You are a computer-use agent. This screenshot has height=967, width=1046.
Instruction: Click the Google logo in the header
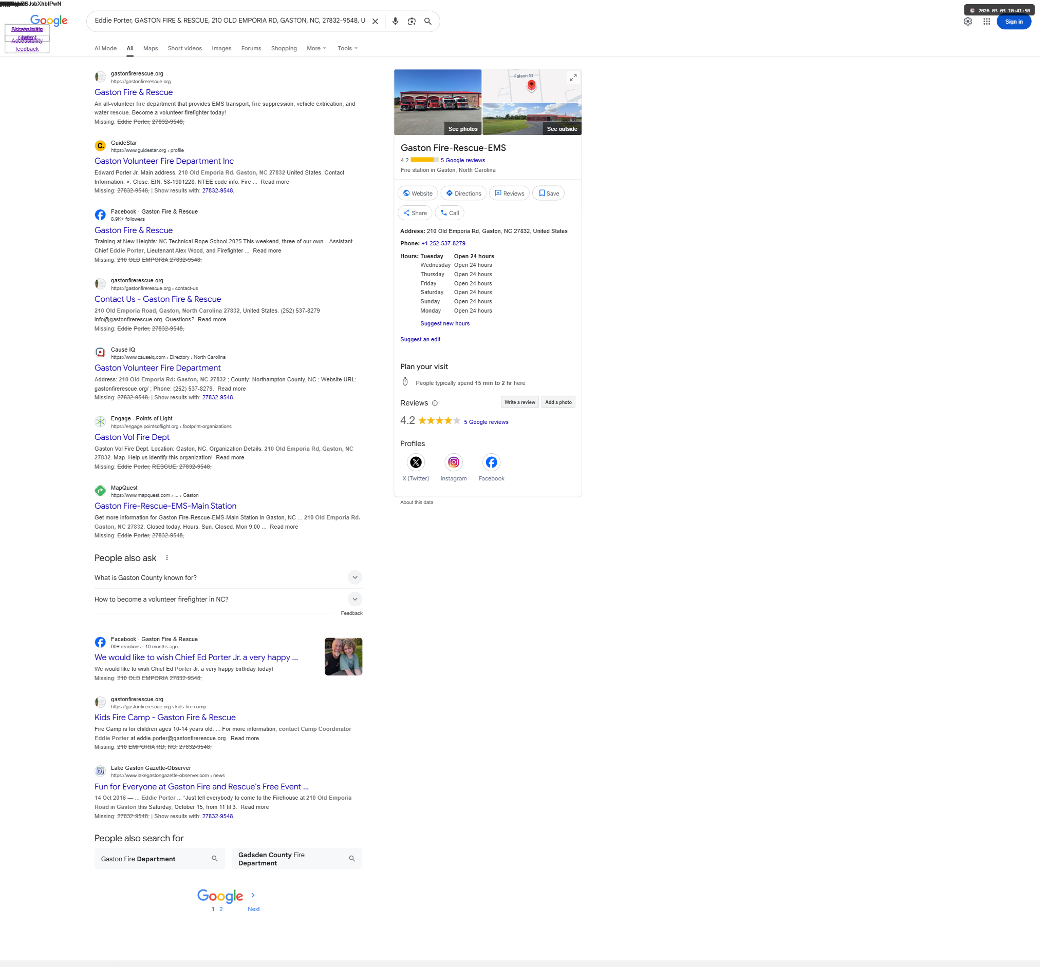[49, 21]
